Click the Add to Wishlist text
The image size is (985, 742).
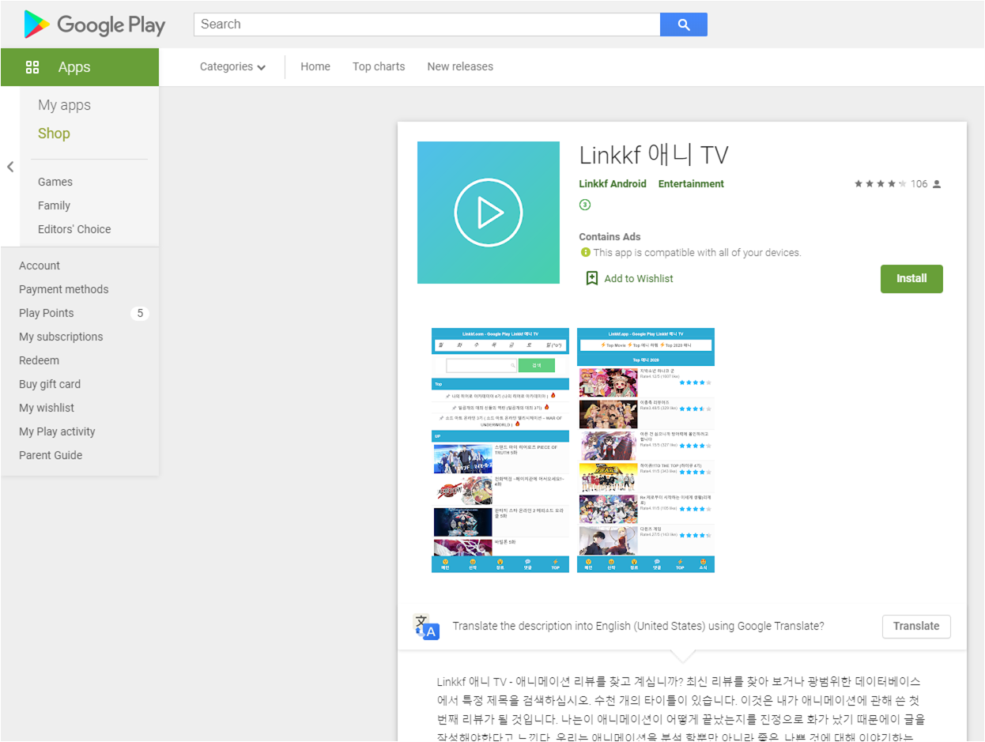[639, 278]
